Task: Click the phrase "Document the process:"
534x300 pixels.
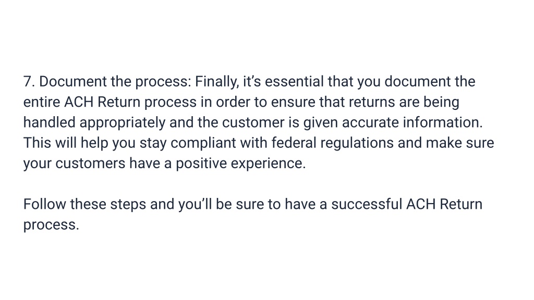Action: (115, 82)
